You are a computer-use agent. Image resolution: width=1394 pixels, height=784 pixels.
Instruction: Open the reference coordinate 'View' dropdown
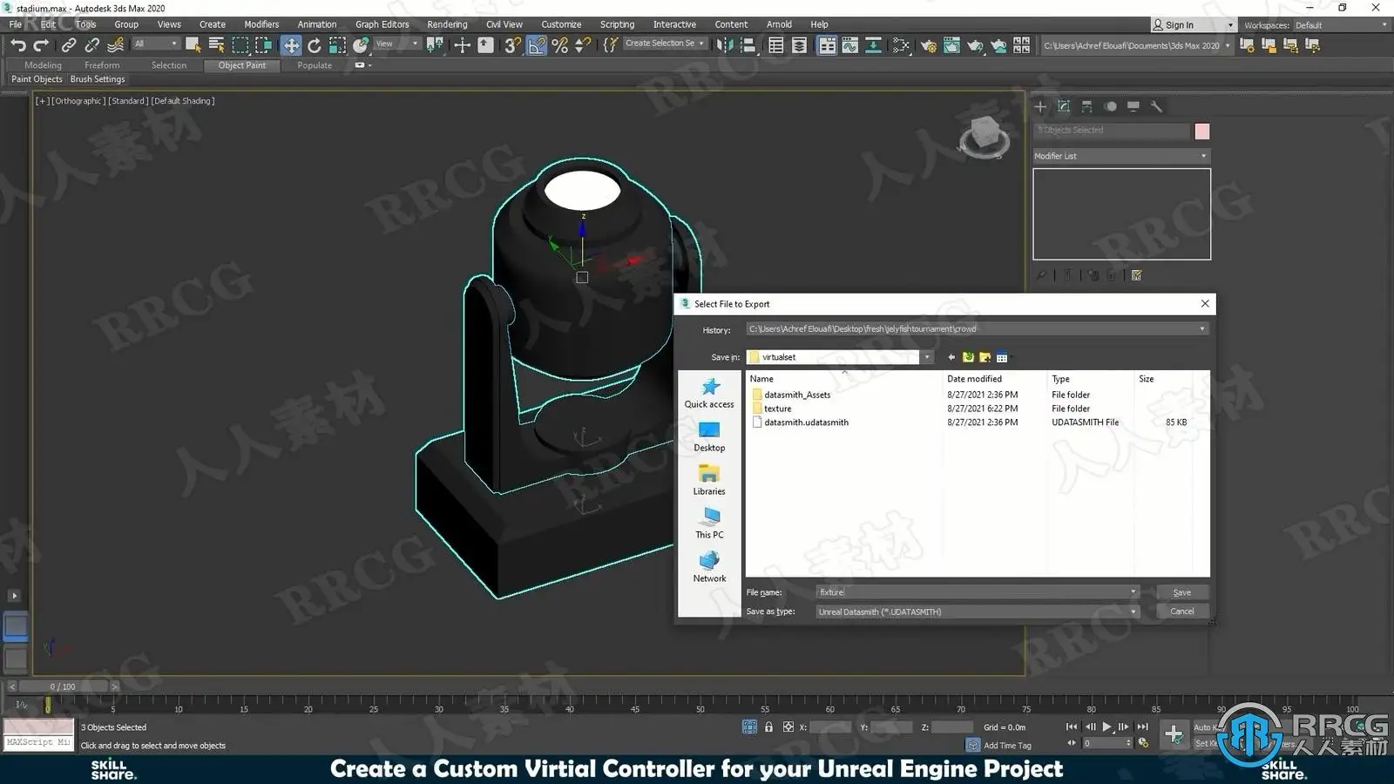[x=397, y=44]
